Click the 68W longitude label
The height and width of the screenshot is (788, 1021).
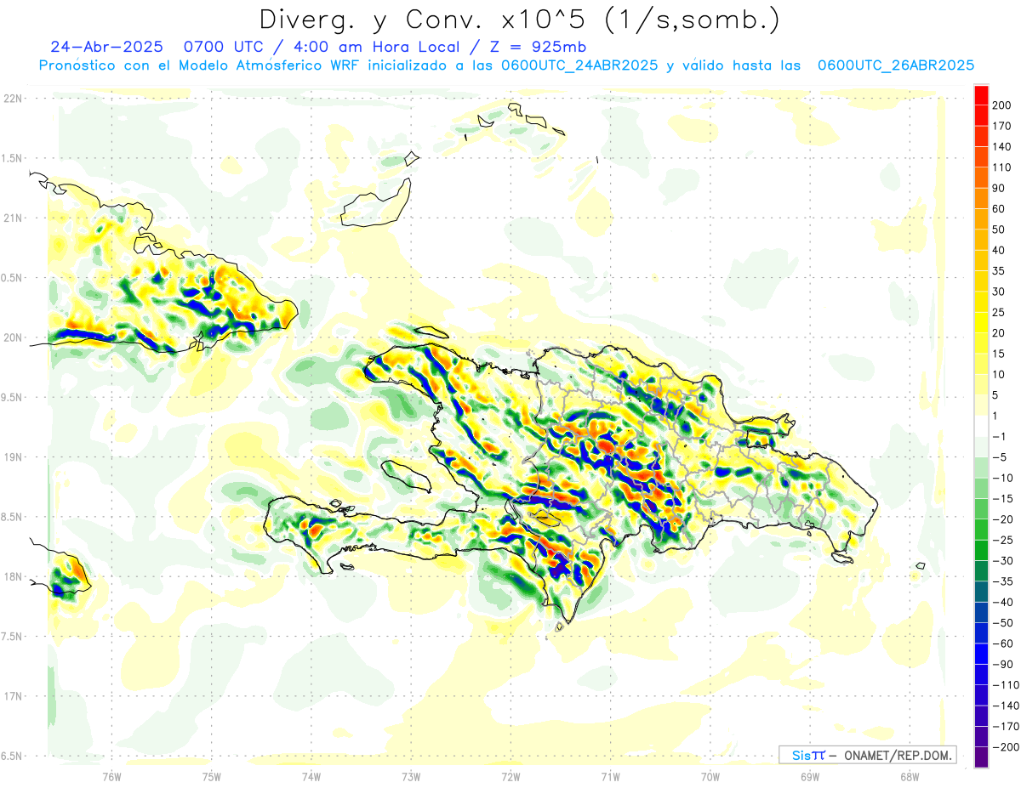(x=910, y=776)
